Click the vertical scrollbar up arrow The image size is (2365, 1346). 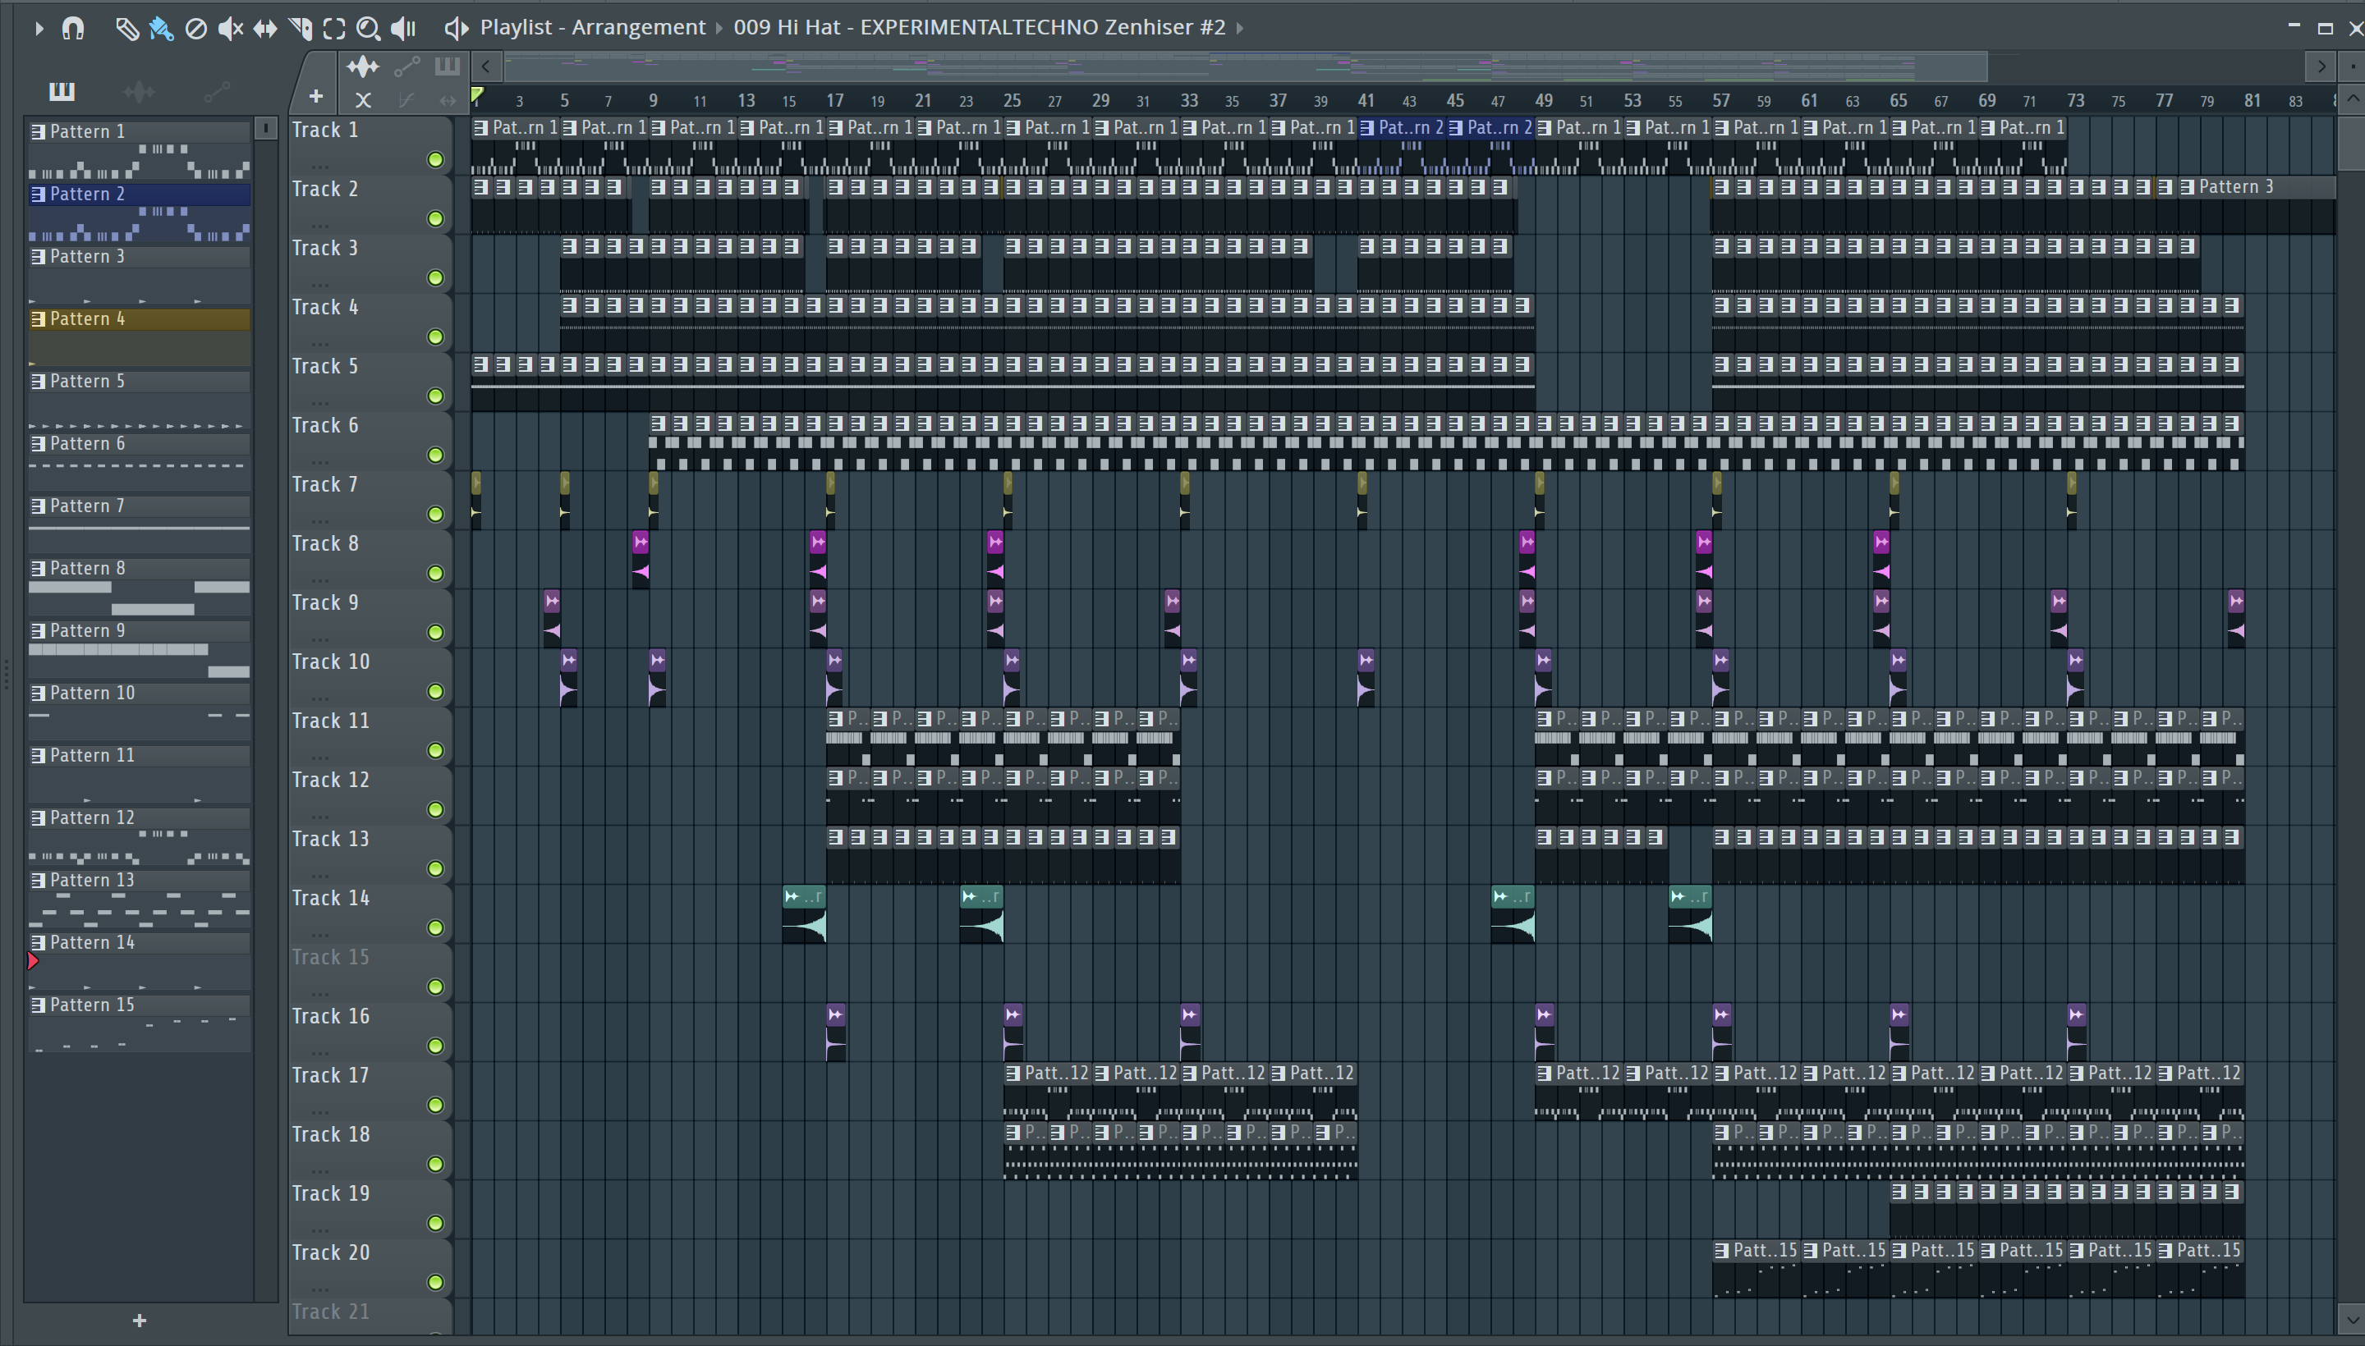pos(2352,98)
